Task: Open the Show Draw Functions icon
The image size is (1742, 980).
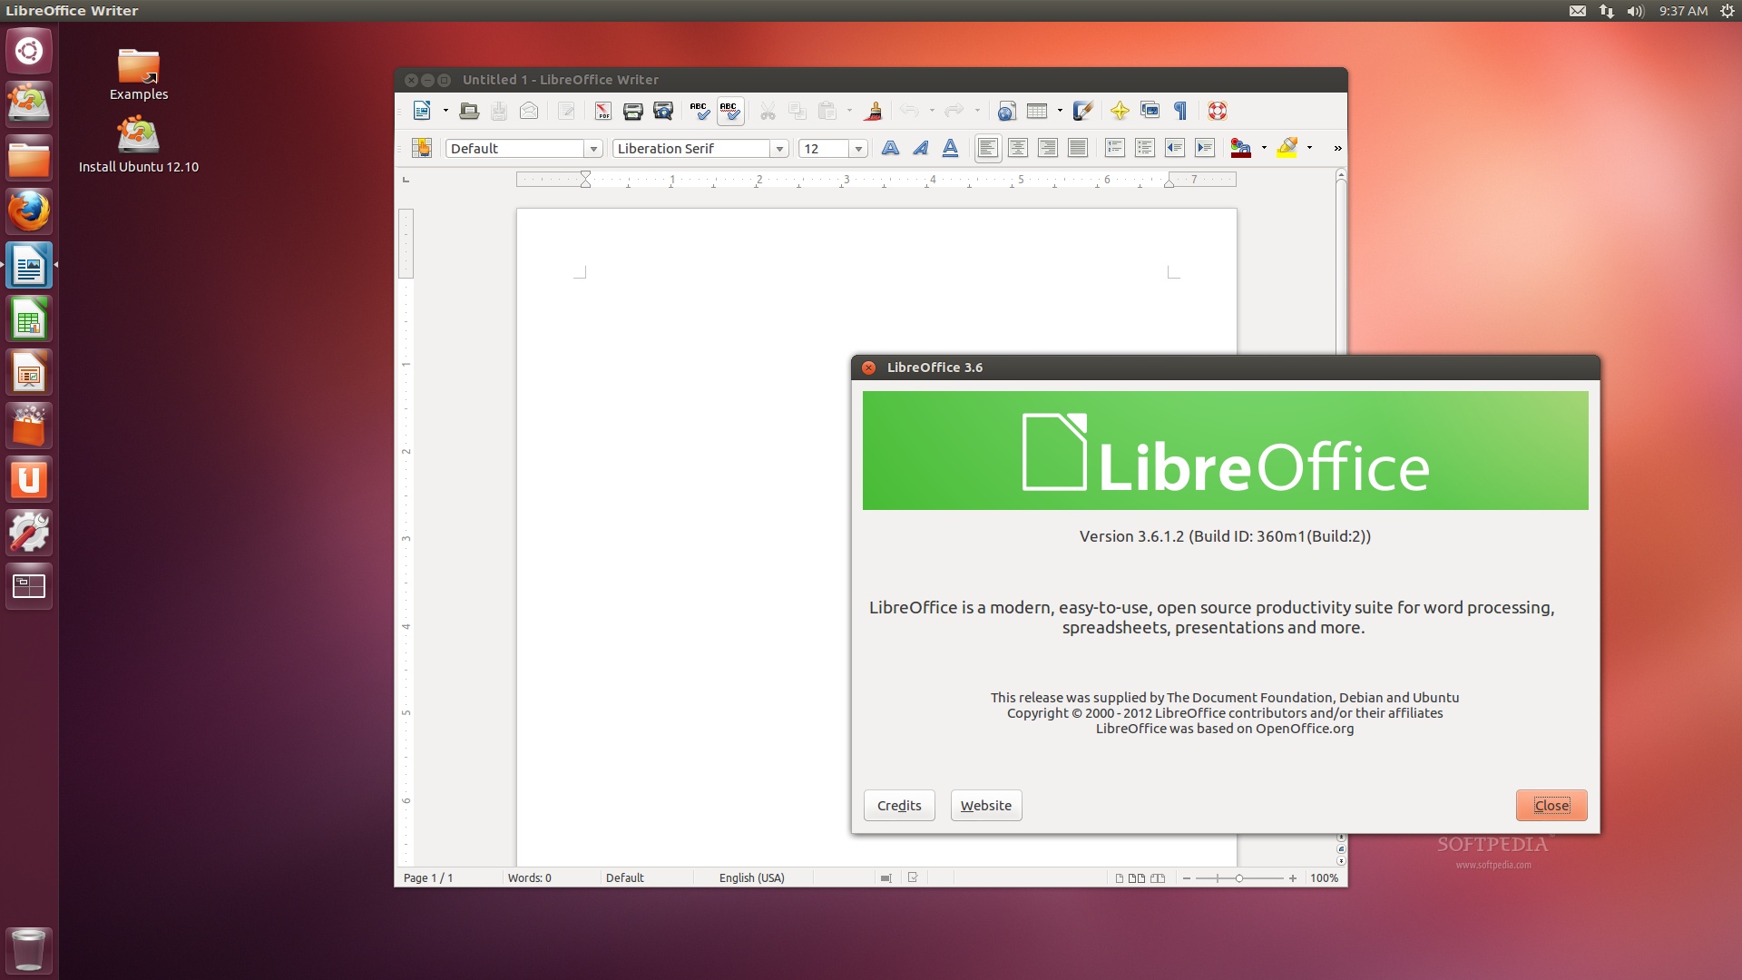Action: click(1082, 111)
